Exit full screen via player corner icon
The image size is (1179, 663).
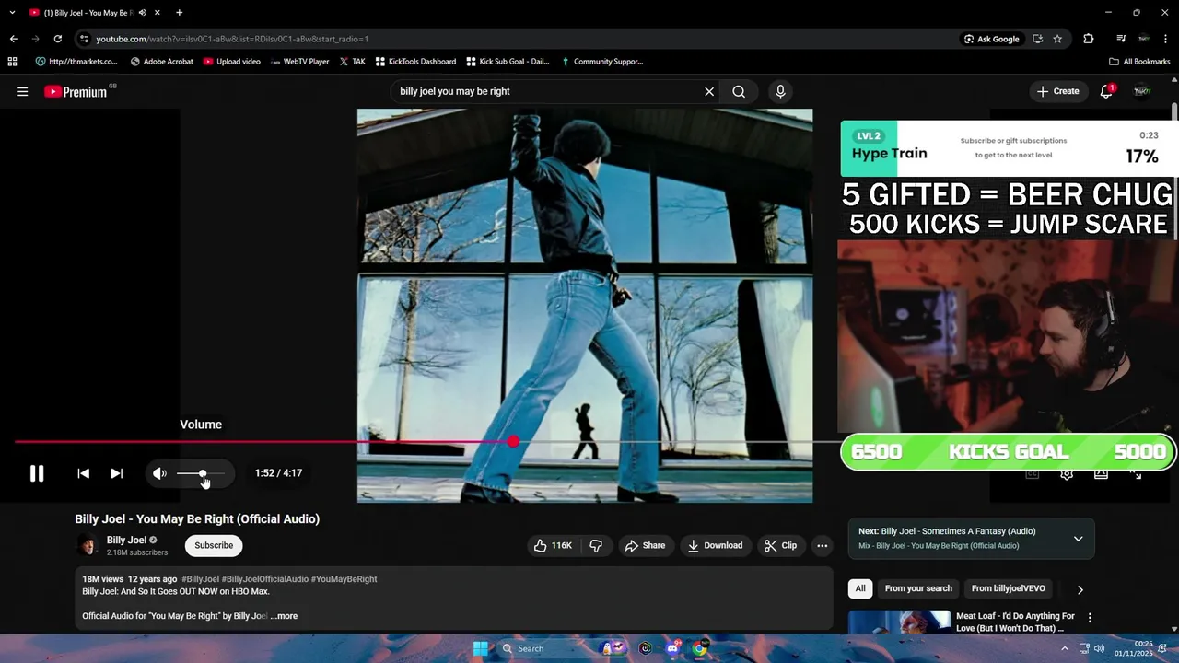1136,474
